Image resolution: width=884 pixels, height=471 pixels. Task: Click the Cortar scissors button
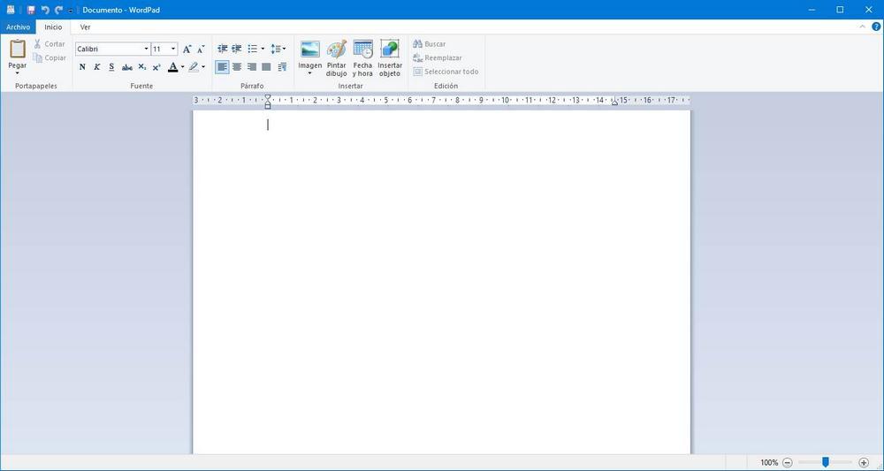[49, 44]
